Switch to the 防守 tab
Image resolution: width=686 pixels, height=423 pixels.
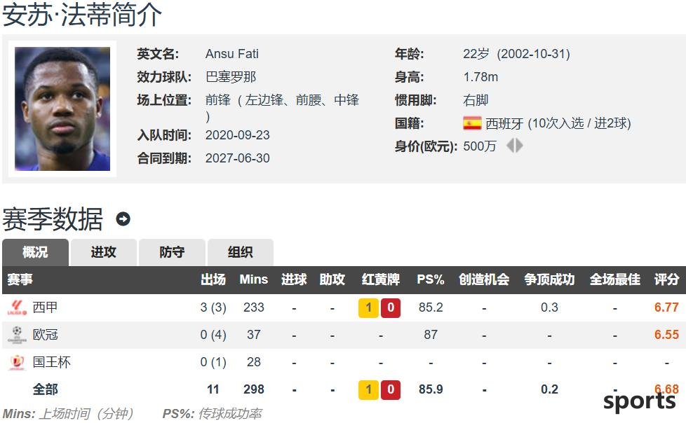[x=172, y=252]
